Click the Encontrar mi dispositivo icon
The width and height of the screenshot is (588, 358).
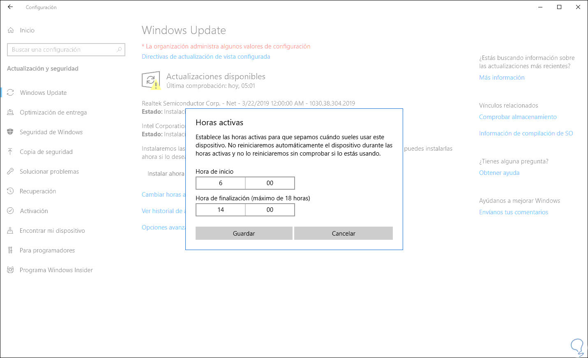click(11, 231)
